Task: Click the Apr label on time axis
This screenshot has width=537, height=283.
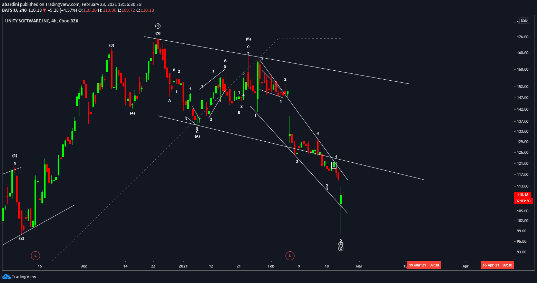Action: [x=466, y=266]
